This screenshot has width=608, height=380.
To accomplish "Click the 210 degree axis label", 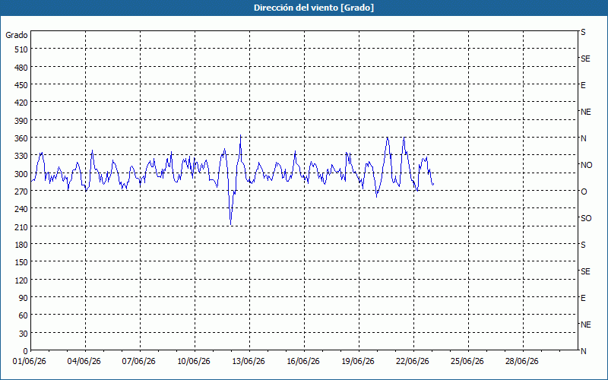I will coord(21,226).
